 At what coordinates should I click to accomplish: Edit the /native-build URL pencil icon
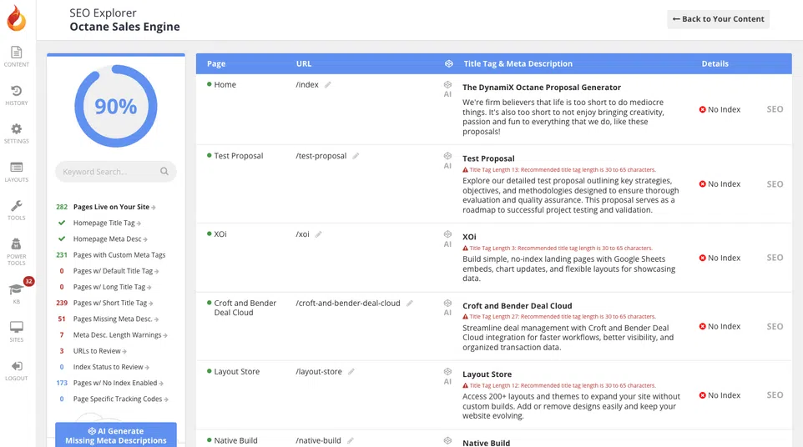351,441
